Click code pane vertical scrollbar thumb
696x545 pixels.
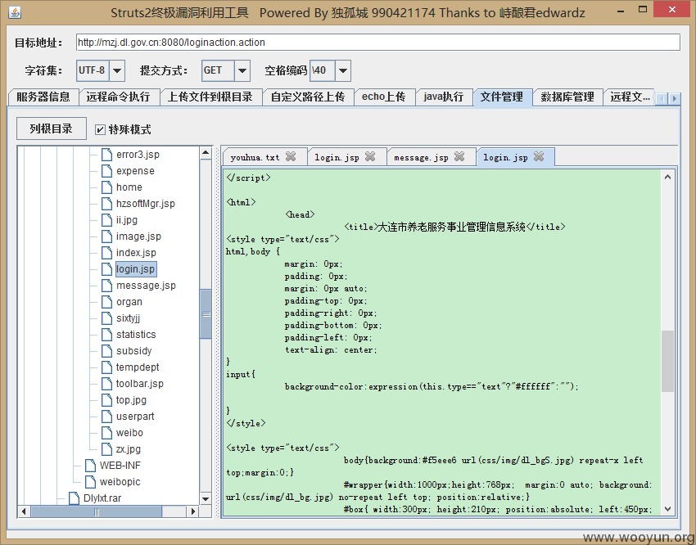coord(667,361)
